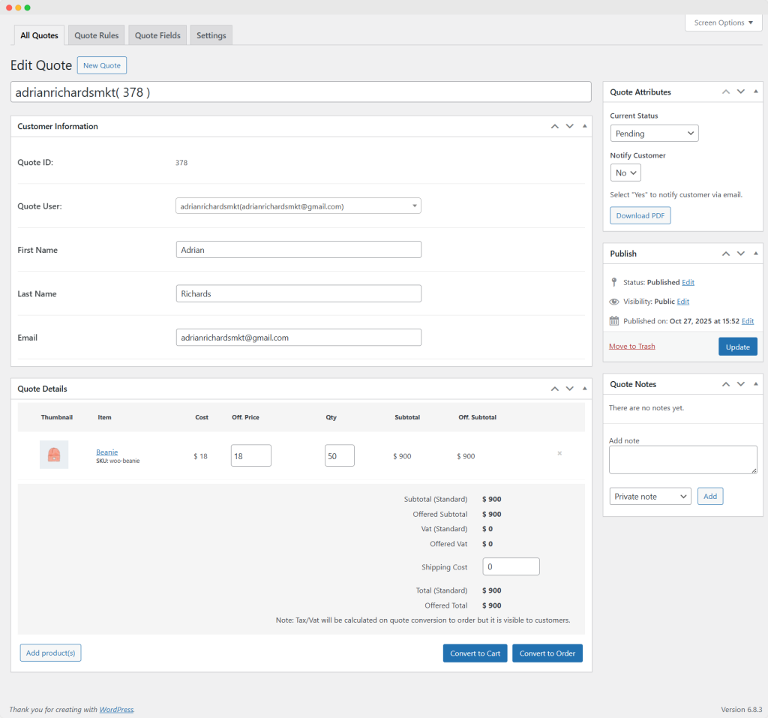Toggle the Publish panel closed
This screenshot has width=768, height=718.
tap(754, 254)
